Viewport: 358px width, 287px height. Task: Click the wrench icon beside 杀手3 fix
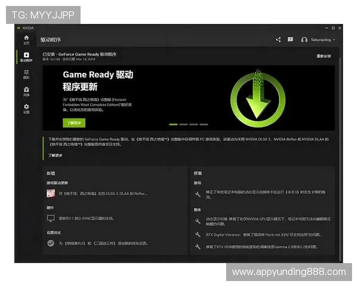click(197, 194)
